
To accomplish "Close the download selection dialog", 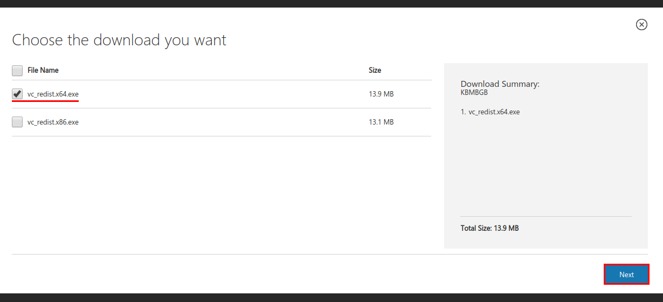I will 641,24.
